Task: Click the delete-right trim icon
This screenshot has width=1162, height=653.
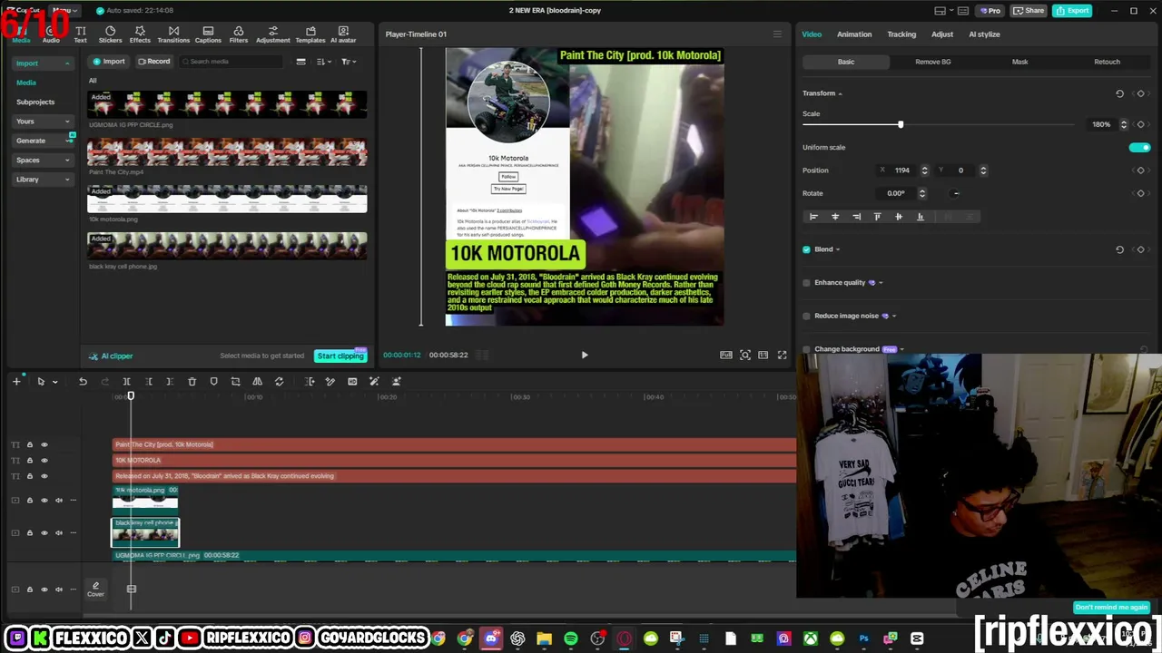Action: pos(170,382)
